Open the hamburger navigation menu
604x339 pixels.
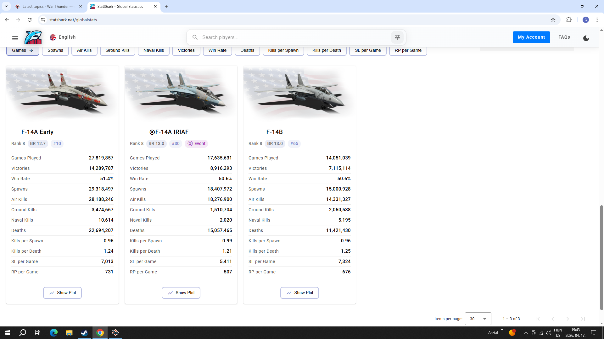coord(15,38)
